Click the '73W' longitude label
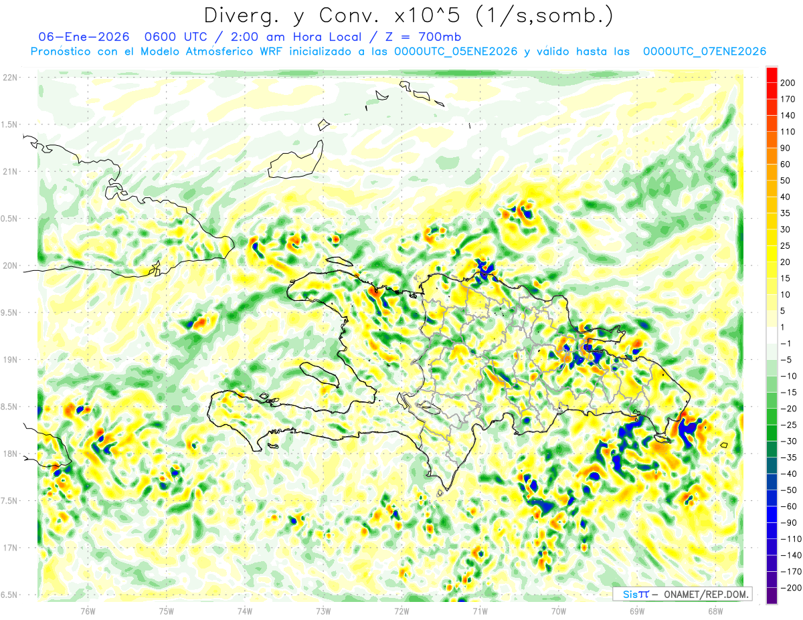803x620 pixels. click(x=323, y=611)
